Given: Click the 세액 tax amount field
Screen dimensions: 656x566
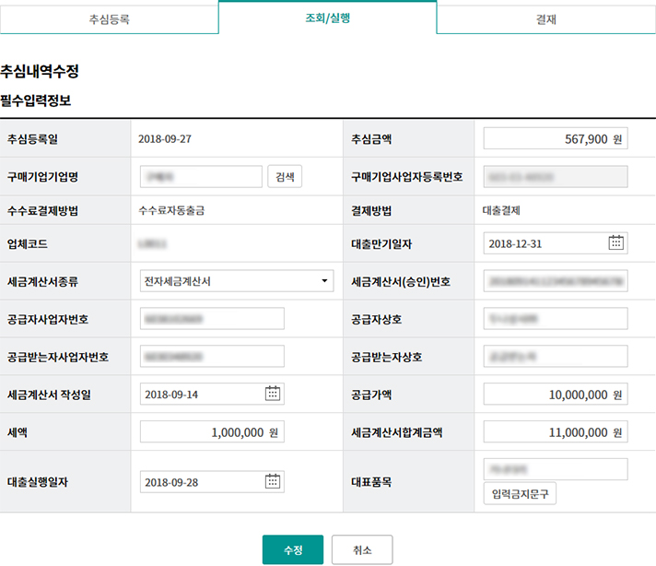Looking at the screenshot, I should click(x=212, y=432).
